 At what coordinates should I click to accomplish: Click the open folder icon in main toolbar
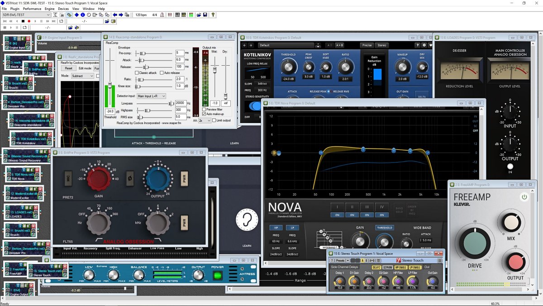coord(198,15)
